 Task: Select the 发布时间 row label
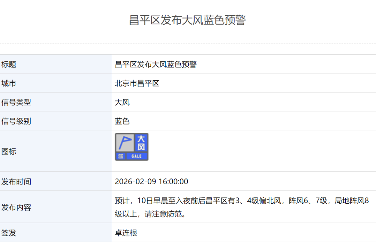tap(16, 182)
